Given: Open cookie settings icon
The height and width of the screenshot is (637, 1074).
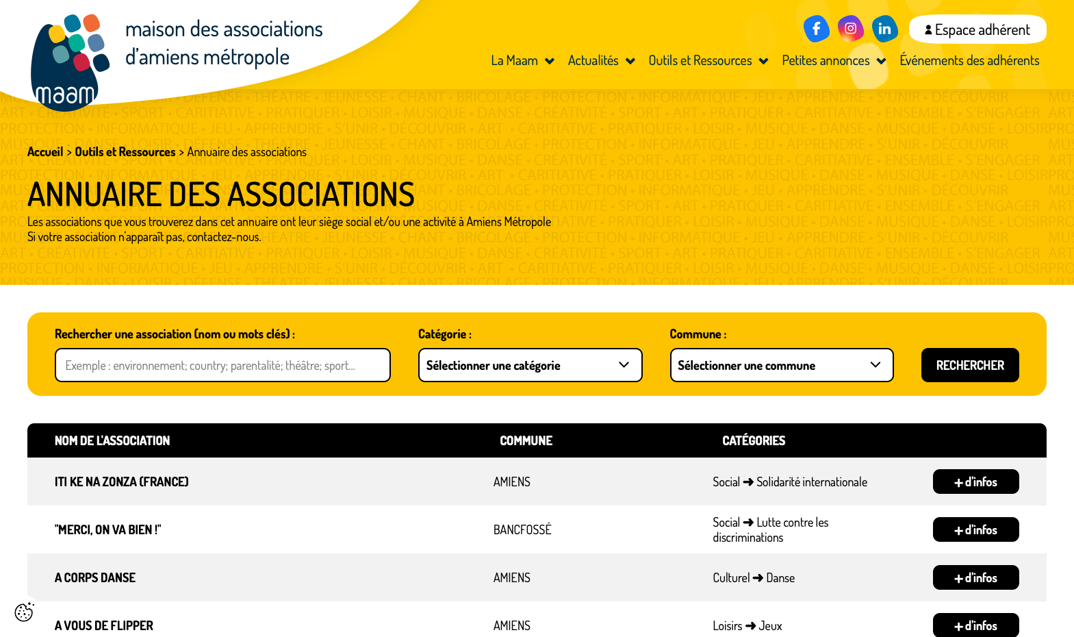Looking at the screenshot, I should tap(24, 612).
